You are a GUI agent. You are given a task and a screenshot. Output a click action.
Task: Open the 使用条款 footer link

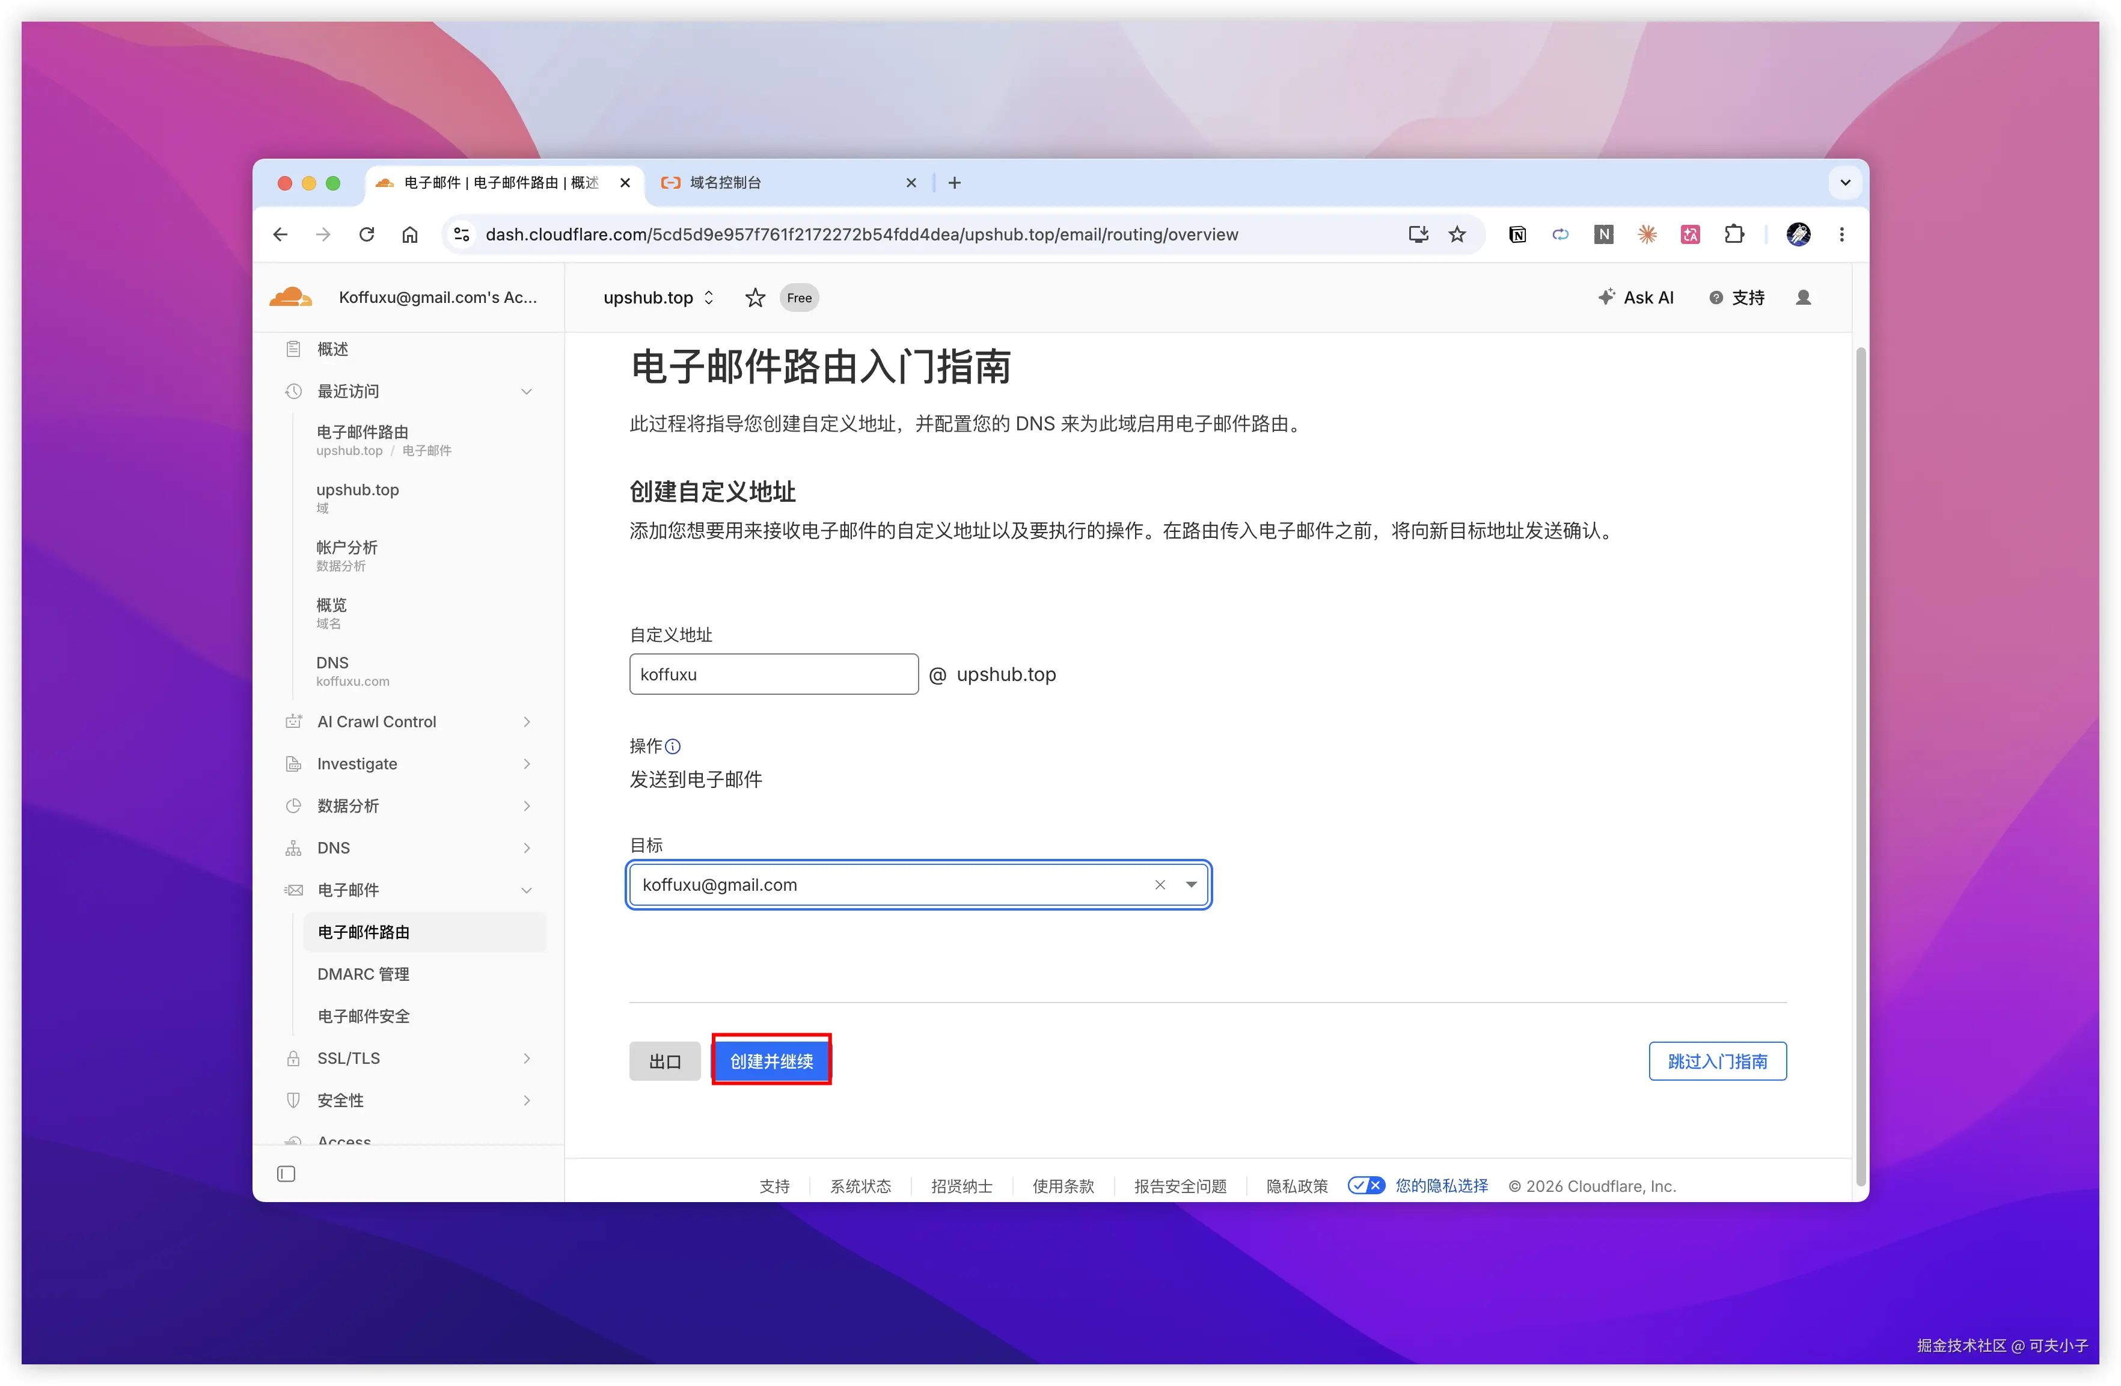(1063, 1186)
